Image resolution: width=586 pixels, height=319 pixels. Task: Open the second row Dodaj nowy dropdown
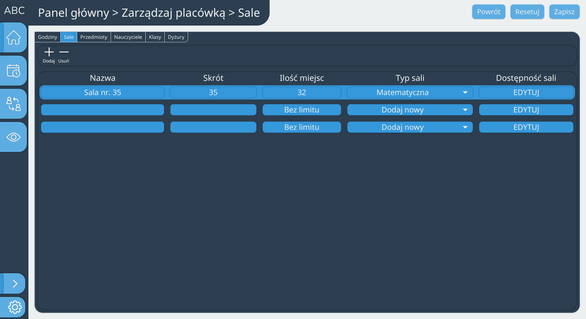click(410, 110)
